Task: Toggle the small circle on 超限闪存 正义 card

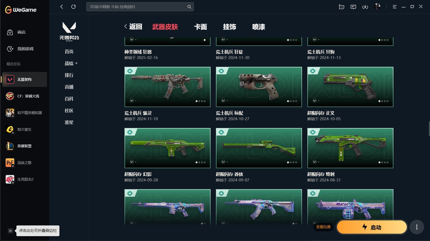Action: click(x=315, y=101)
